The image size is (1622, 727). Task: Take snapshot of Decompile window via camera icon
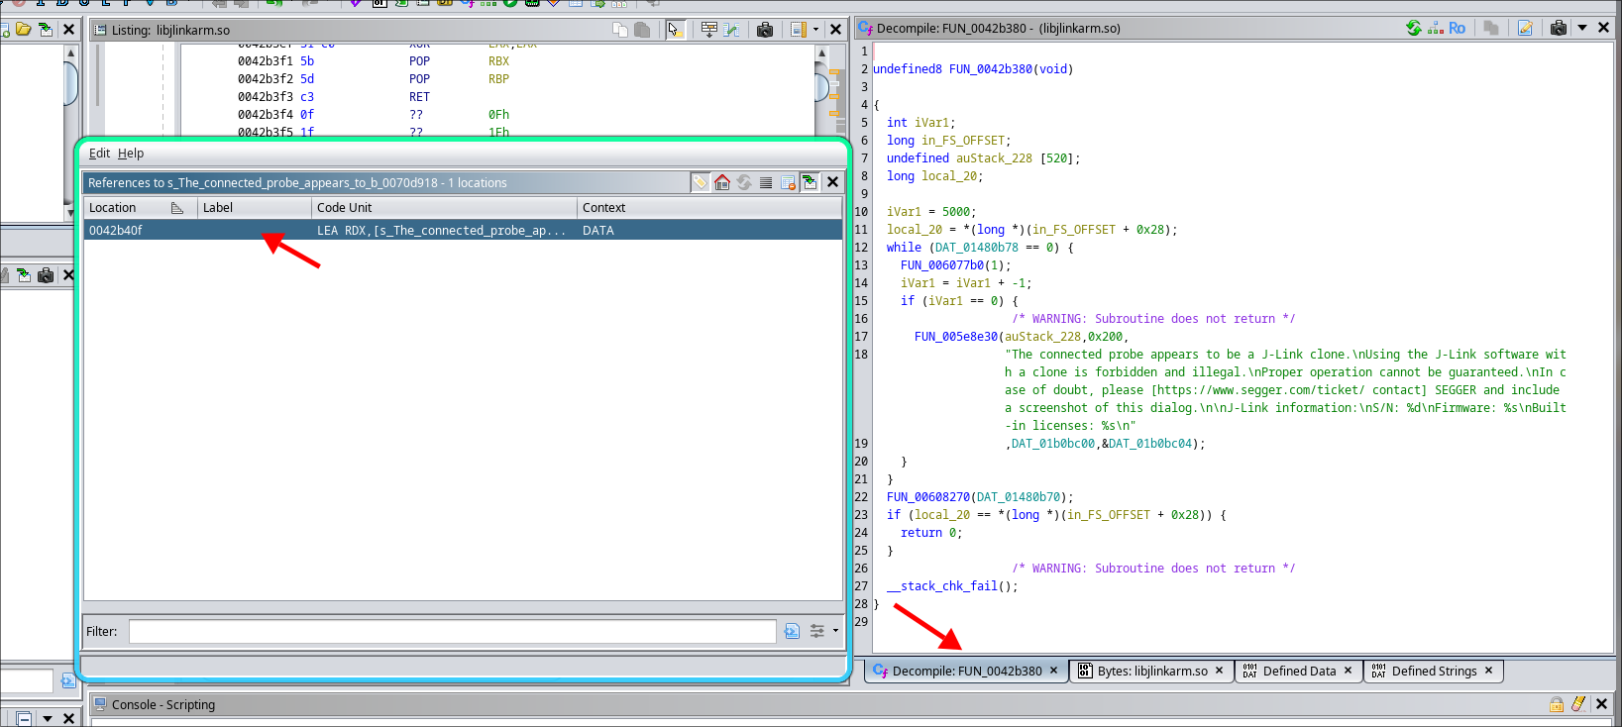(1559, 28)
